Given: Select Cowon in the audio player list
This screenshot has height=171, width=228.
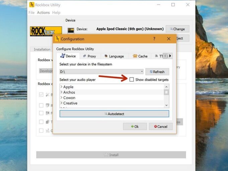Looking at the screenshot, I should pos(69,98).
